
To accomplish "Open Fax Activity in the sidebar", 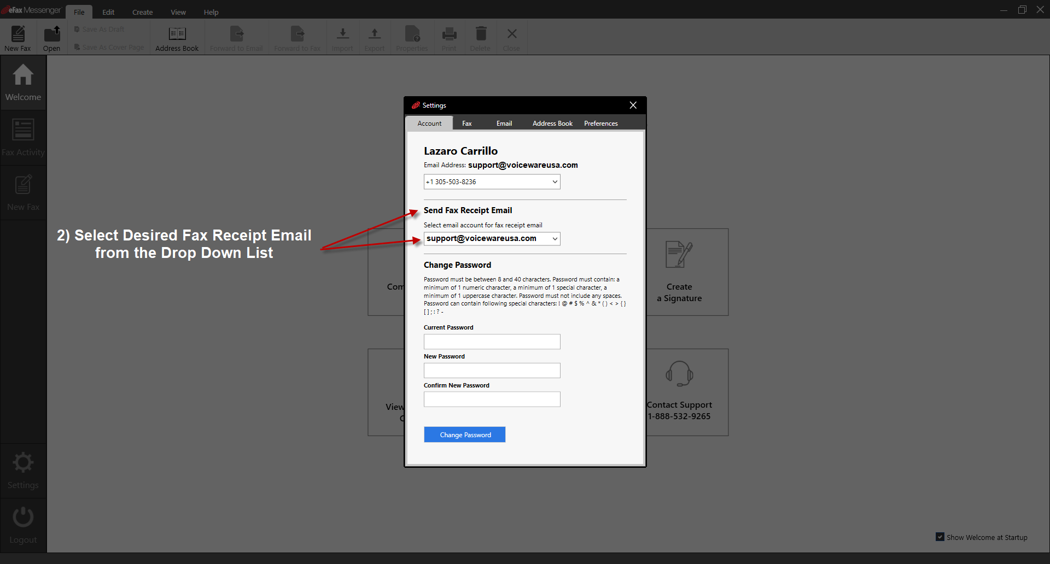I will click(23, 138).
